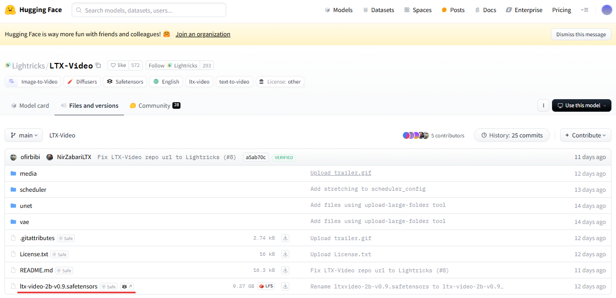
Task: Select the Files and versions tab
Action: (89, 106)
